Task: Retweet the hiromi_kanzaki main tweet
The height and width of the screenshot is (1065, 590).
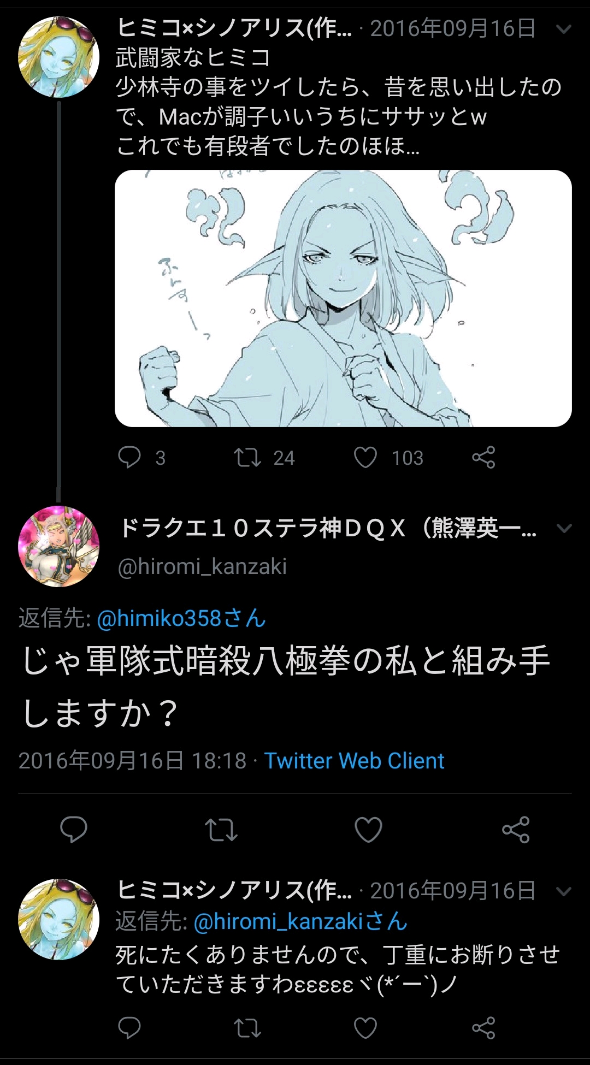Action: click(x=221, y=830)
